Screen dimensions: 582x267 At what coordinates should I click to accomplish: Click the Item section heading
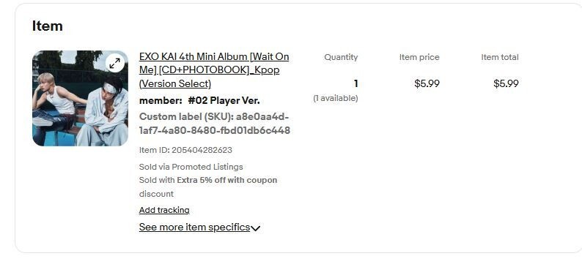(47, 26)
